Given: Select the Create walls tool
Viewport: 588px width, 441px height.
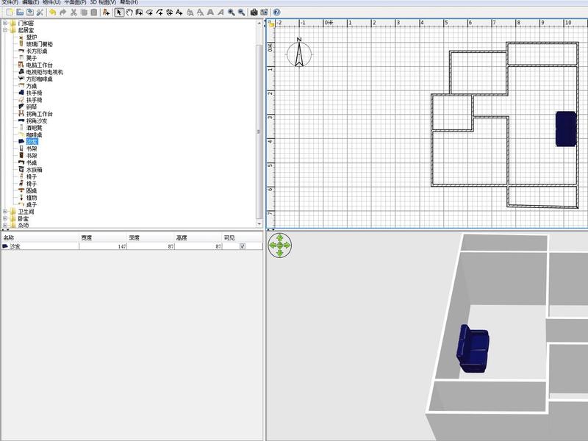Looking at the screenshot, I should pyautogui.click(x=139, y=12).
